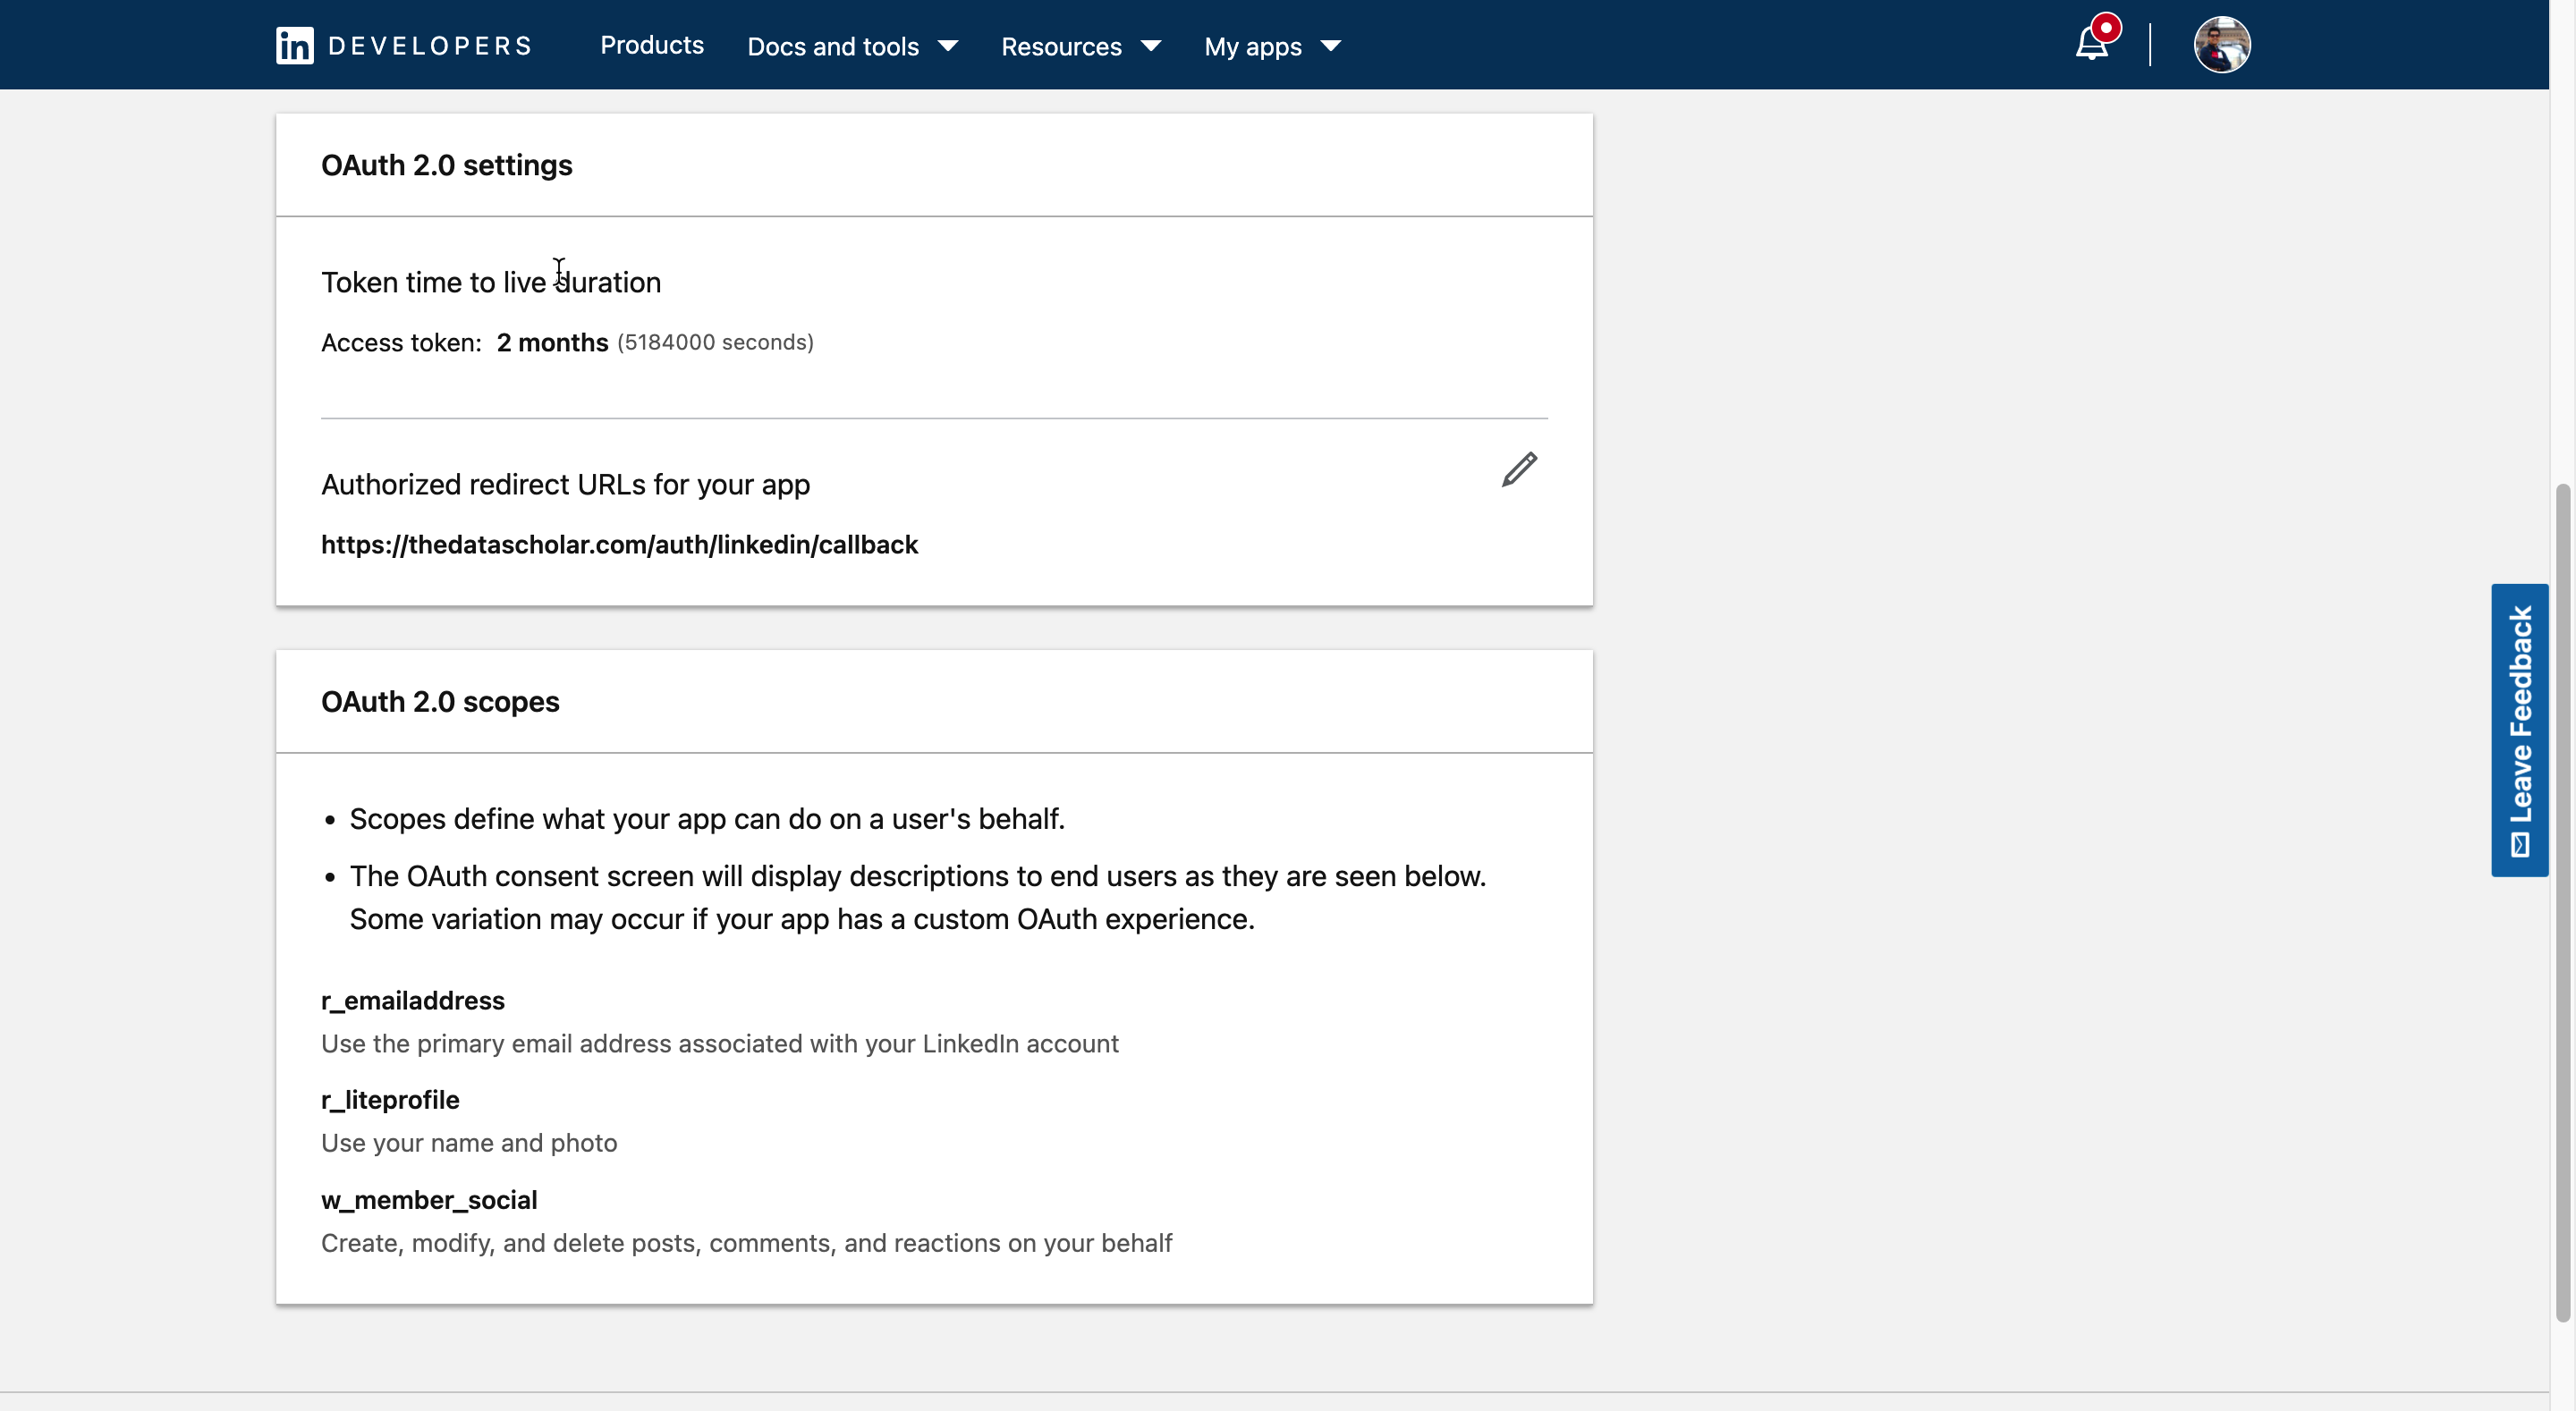This screenshot has height=1411, width=2576.
Task: Open the Docs and tools menu
Action: tap(833, 46)
